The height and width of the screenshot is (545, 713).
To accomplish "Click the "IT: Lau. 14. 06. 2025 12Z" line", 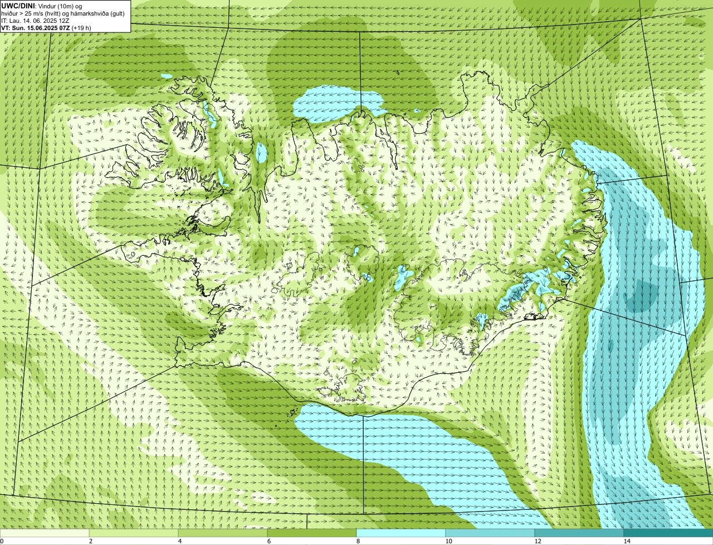I will 35,20.
